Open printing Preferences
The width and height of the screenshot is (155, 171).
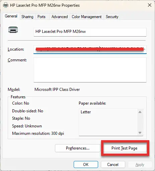click(x=78, y=148)
